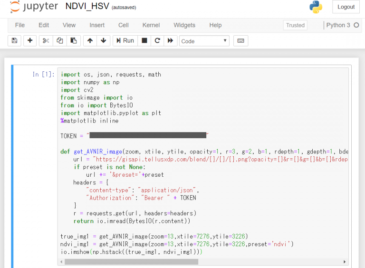Click the horizontal scrollbar thumb in code cell
Screen dimensions: 365x268
(x=132, y=262)
